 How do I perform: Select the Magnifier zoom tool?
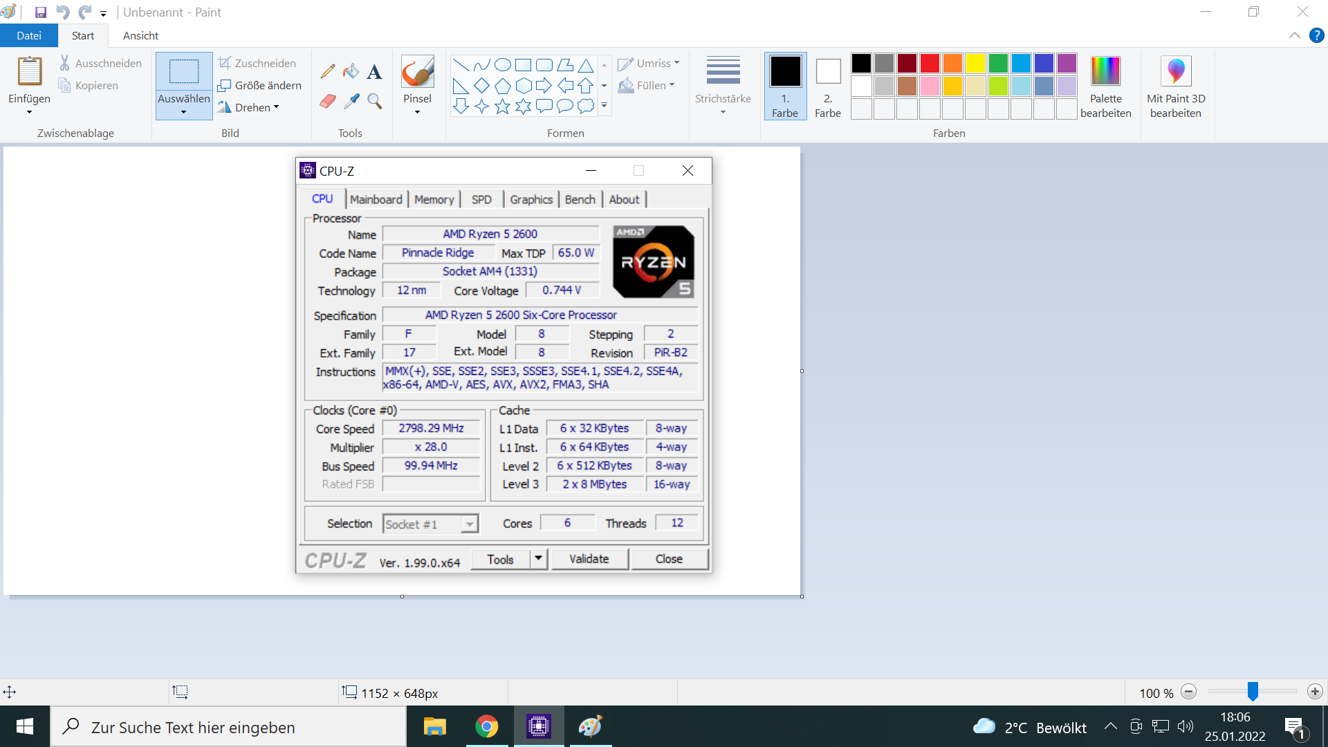374,102
